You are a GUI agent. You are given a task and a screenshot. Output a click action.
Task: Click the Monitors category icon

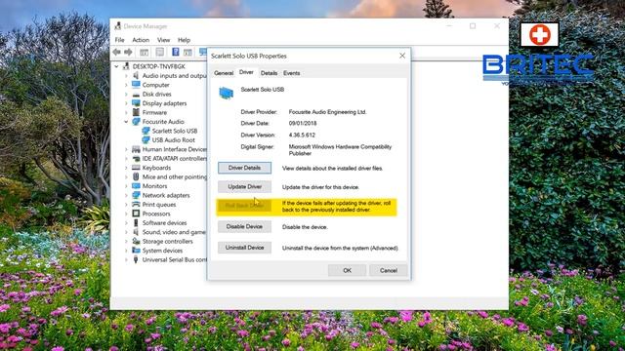(136, 186)
